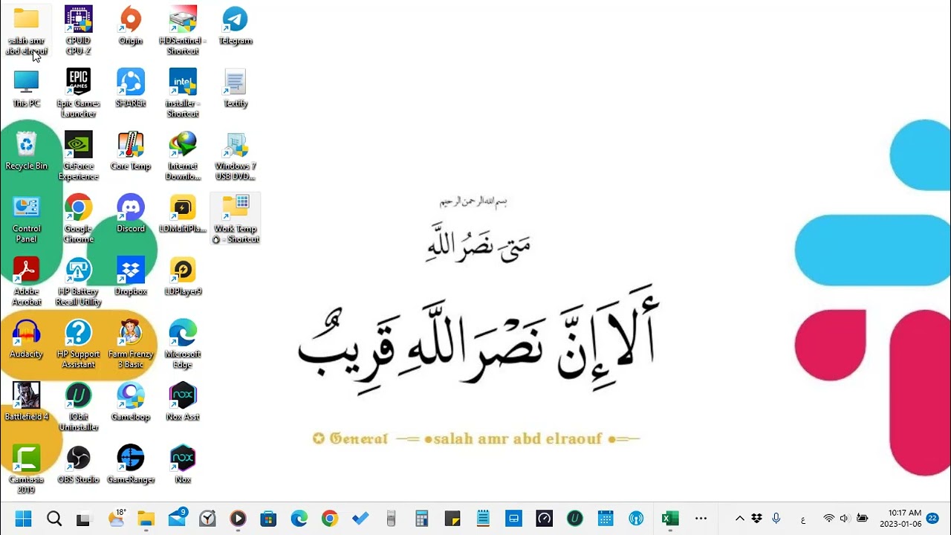
Task: Launch Battlefield 4 from the desktop
Action: pos(26,402)
